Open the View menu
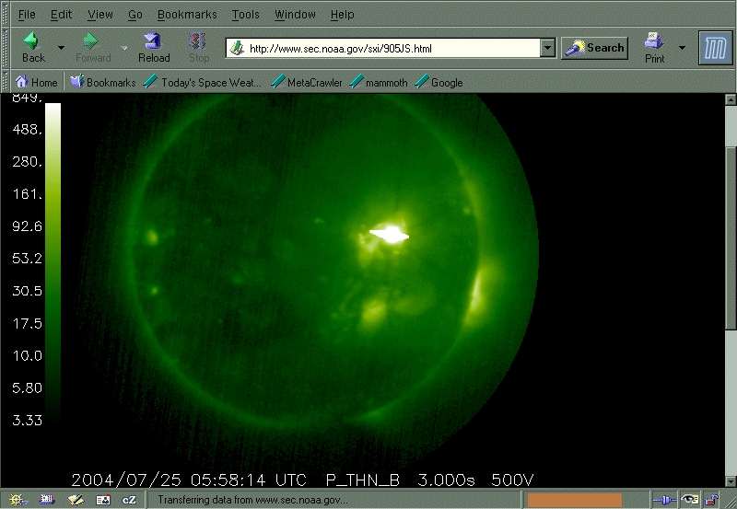Screen dimensions: 737x509 click(x=100, y=15)
